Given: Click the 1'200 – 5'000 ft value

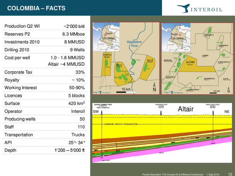Looking at the screenshot, I should pos(70,150).
